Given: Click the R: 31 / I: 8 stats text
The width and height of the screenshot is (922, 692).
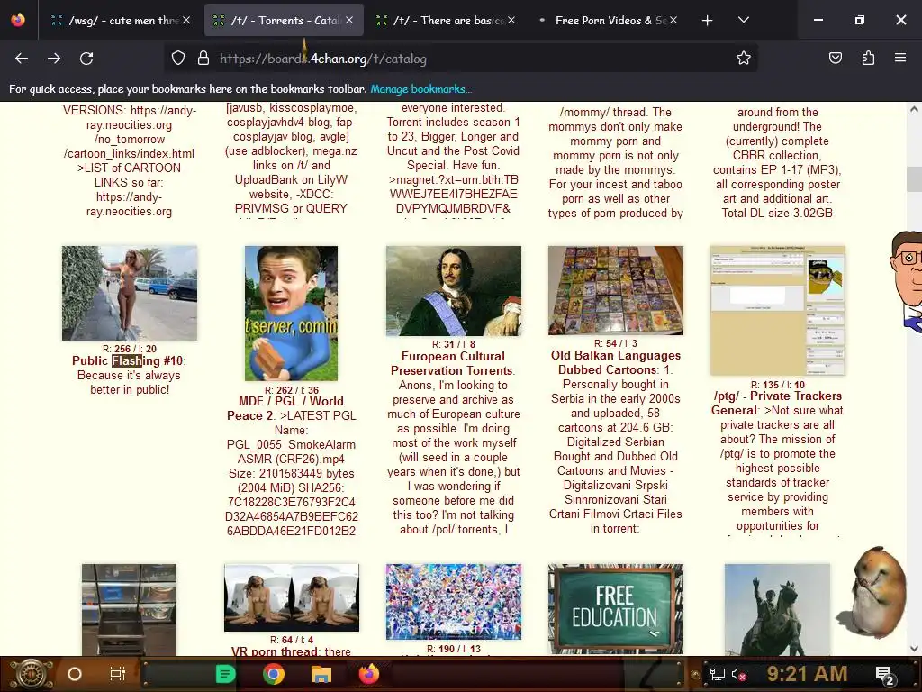Looking at the screenshot, I should (454, 344).
